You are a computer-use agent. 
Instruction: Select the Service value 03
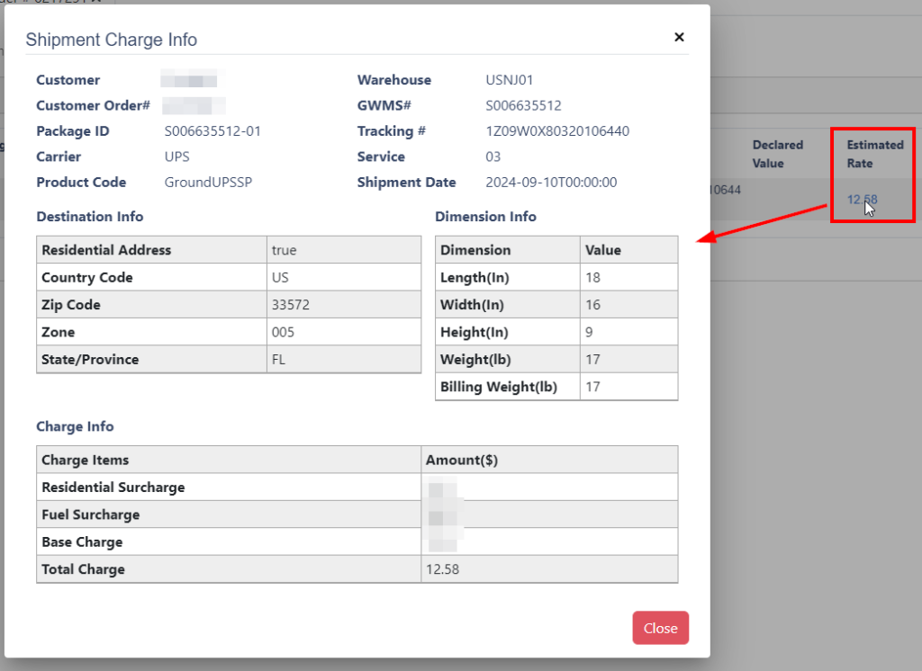point(493,157)
